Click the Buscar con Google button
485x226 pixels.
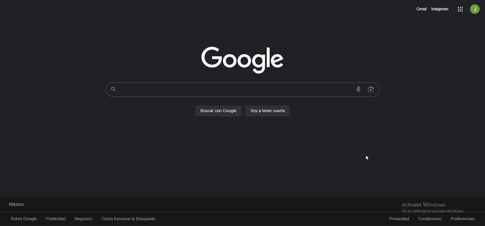[x=218, y=111]
